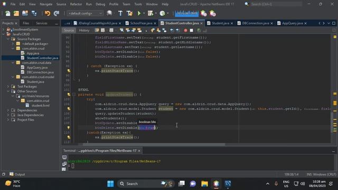Switch to the Services panel tab
Viewport: 338px width, 190px height.
[42, 23]
